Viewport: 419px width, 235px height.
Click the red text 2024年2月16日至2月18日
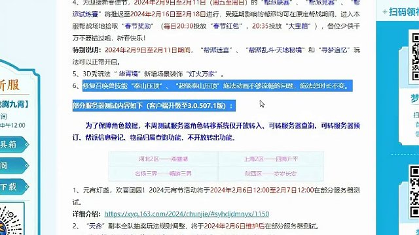(x=168, y=14)
